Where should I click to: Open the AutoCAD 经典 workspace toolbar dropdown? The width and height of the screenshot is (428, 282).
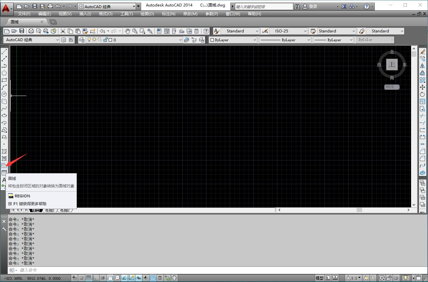point(57,40)
